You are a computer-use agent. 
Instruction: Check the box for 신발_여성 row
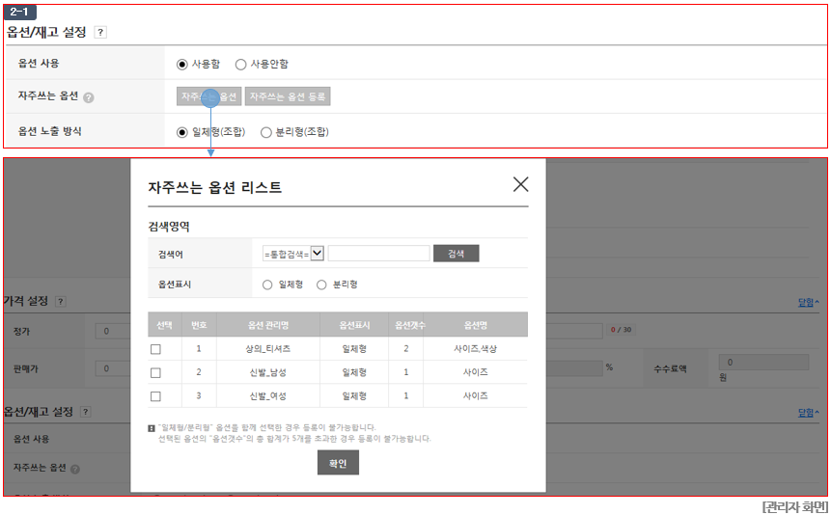(155, 396)
